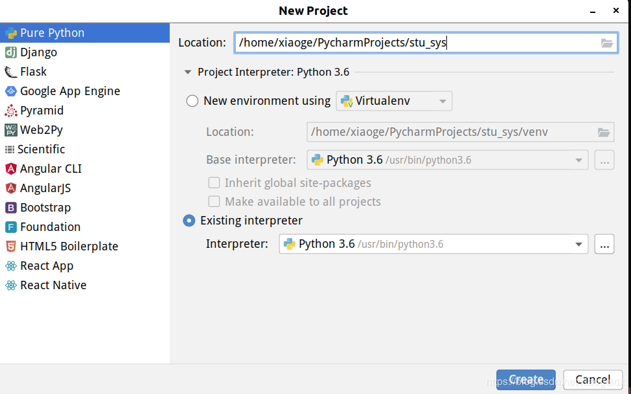Select React Native label
Screen dimensions: 631x394
[x=53, y=285]
